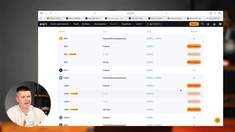Invest in the flexible BTC 2.30% product
This screenshot has width=235, height=132.
coord(194,47)
